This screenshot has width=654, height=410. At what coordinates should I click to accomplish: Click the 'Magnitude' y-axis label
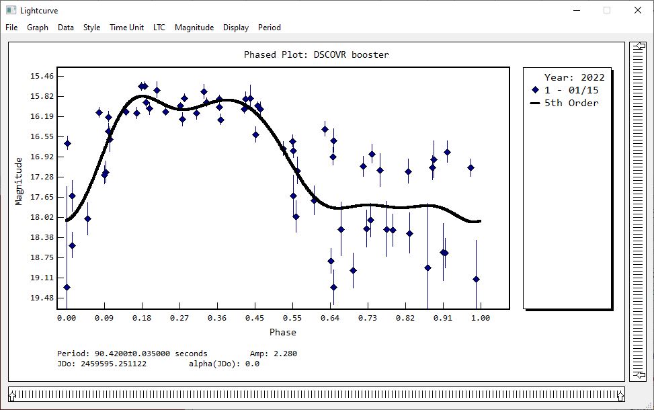click(18, 181)
